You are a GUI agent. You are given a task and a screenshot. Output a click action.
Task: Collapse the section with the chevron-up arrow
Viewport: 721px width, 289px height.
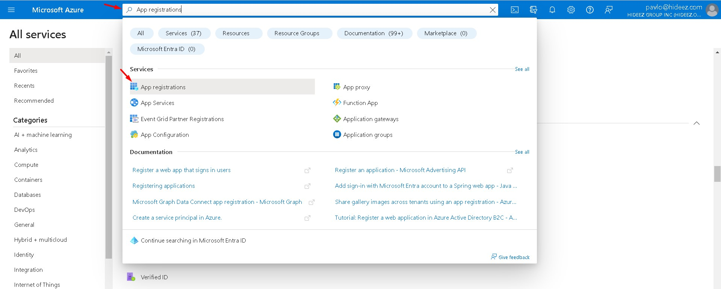pos(697,123)
